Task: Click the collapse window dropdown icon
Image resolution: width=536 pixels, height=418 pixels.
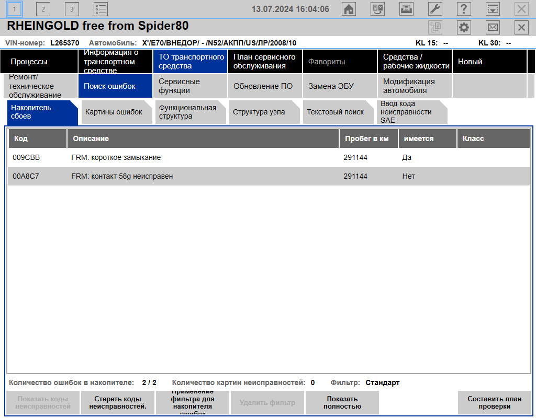Action: [493, 9]
